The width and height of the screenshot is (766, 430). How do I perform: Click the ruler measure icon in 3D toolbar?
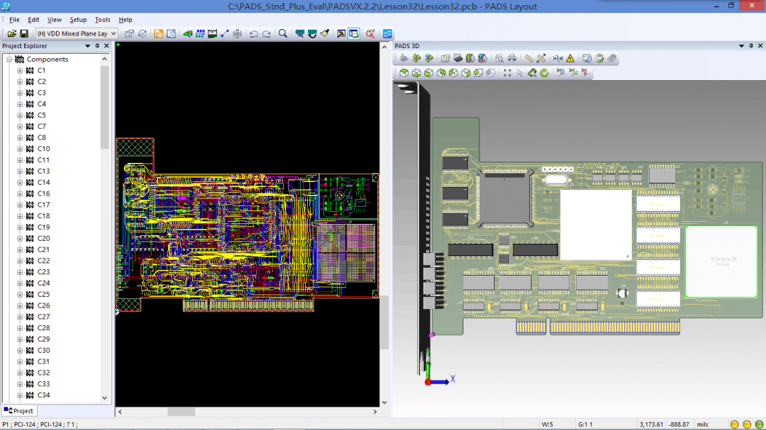(x=528, y=58)
